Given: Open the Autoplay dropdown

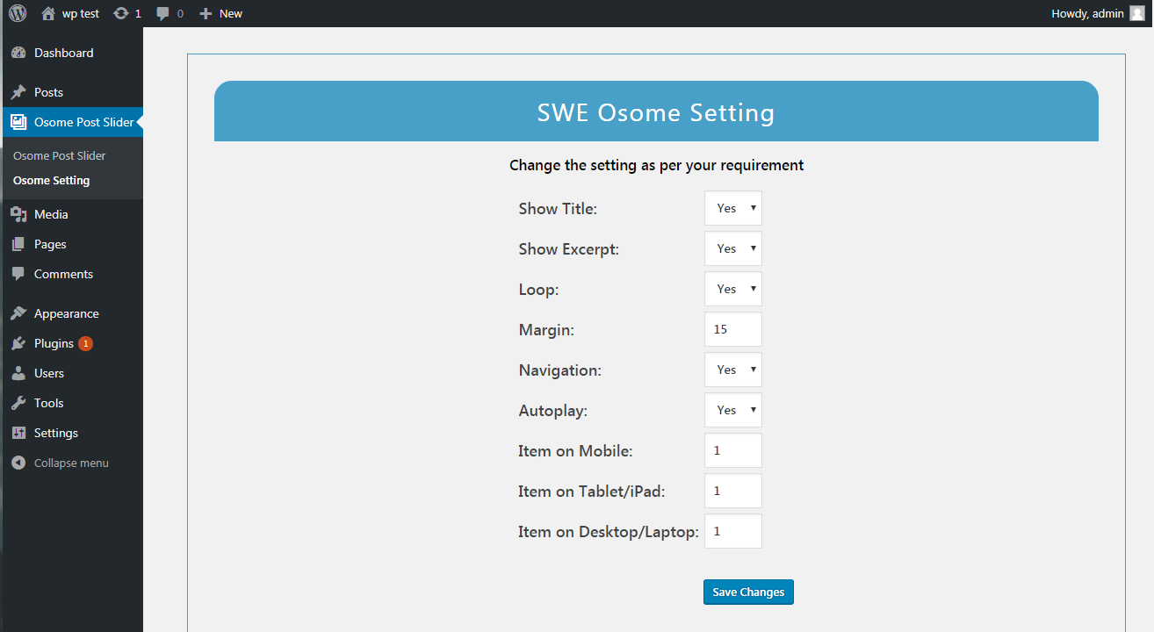Looking at the screenshot, I should coord(733,410).
